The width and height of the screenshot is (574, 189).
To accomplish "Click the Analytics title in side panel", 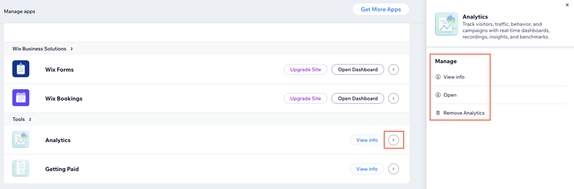I will point(475,17).
